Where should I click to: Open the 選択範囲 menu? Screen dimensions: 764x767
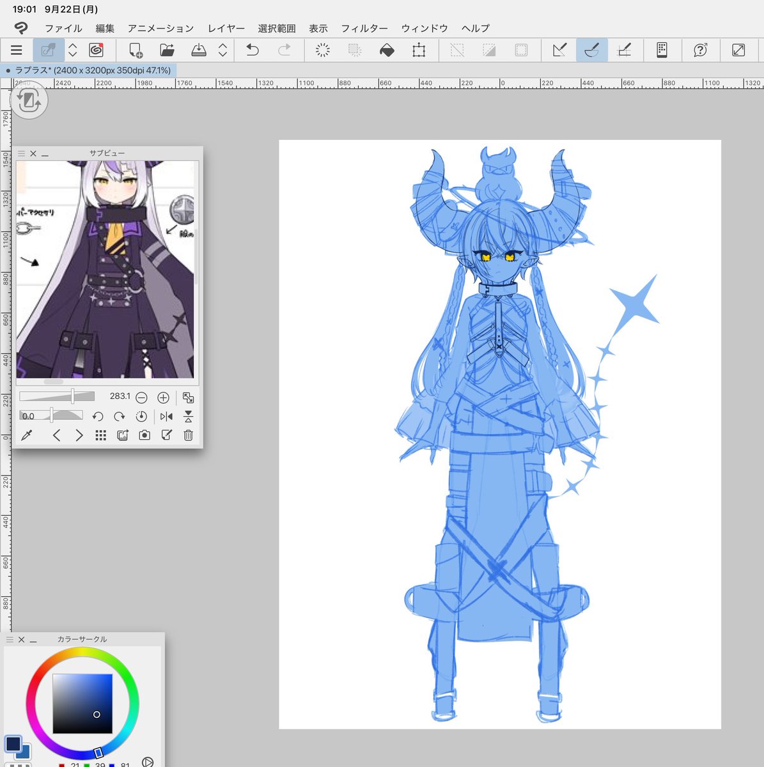tap(277, 28)
